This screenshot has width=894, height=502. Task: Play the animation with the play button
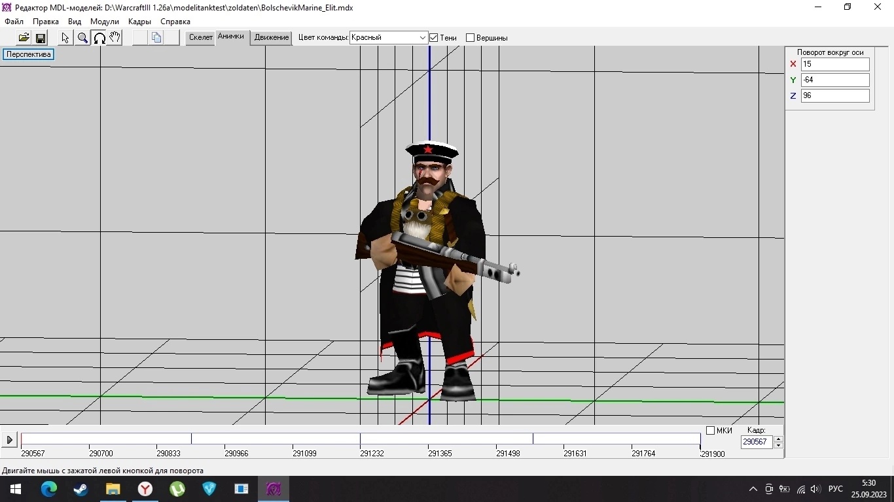point(9,441)
